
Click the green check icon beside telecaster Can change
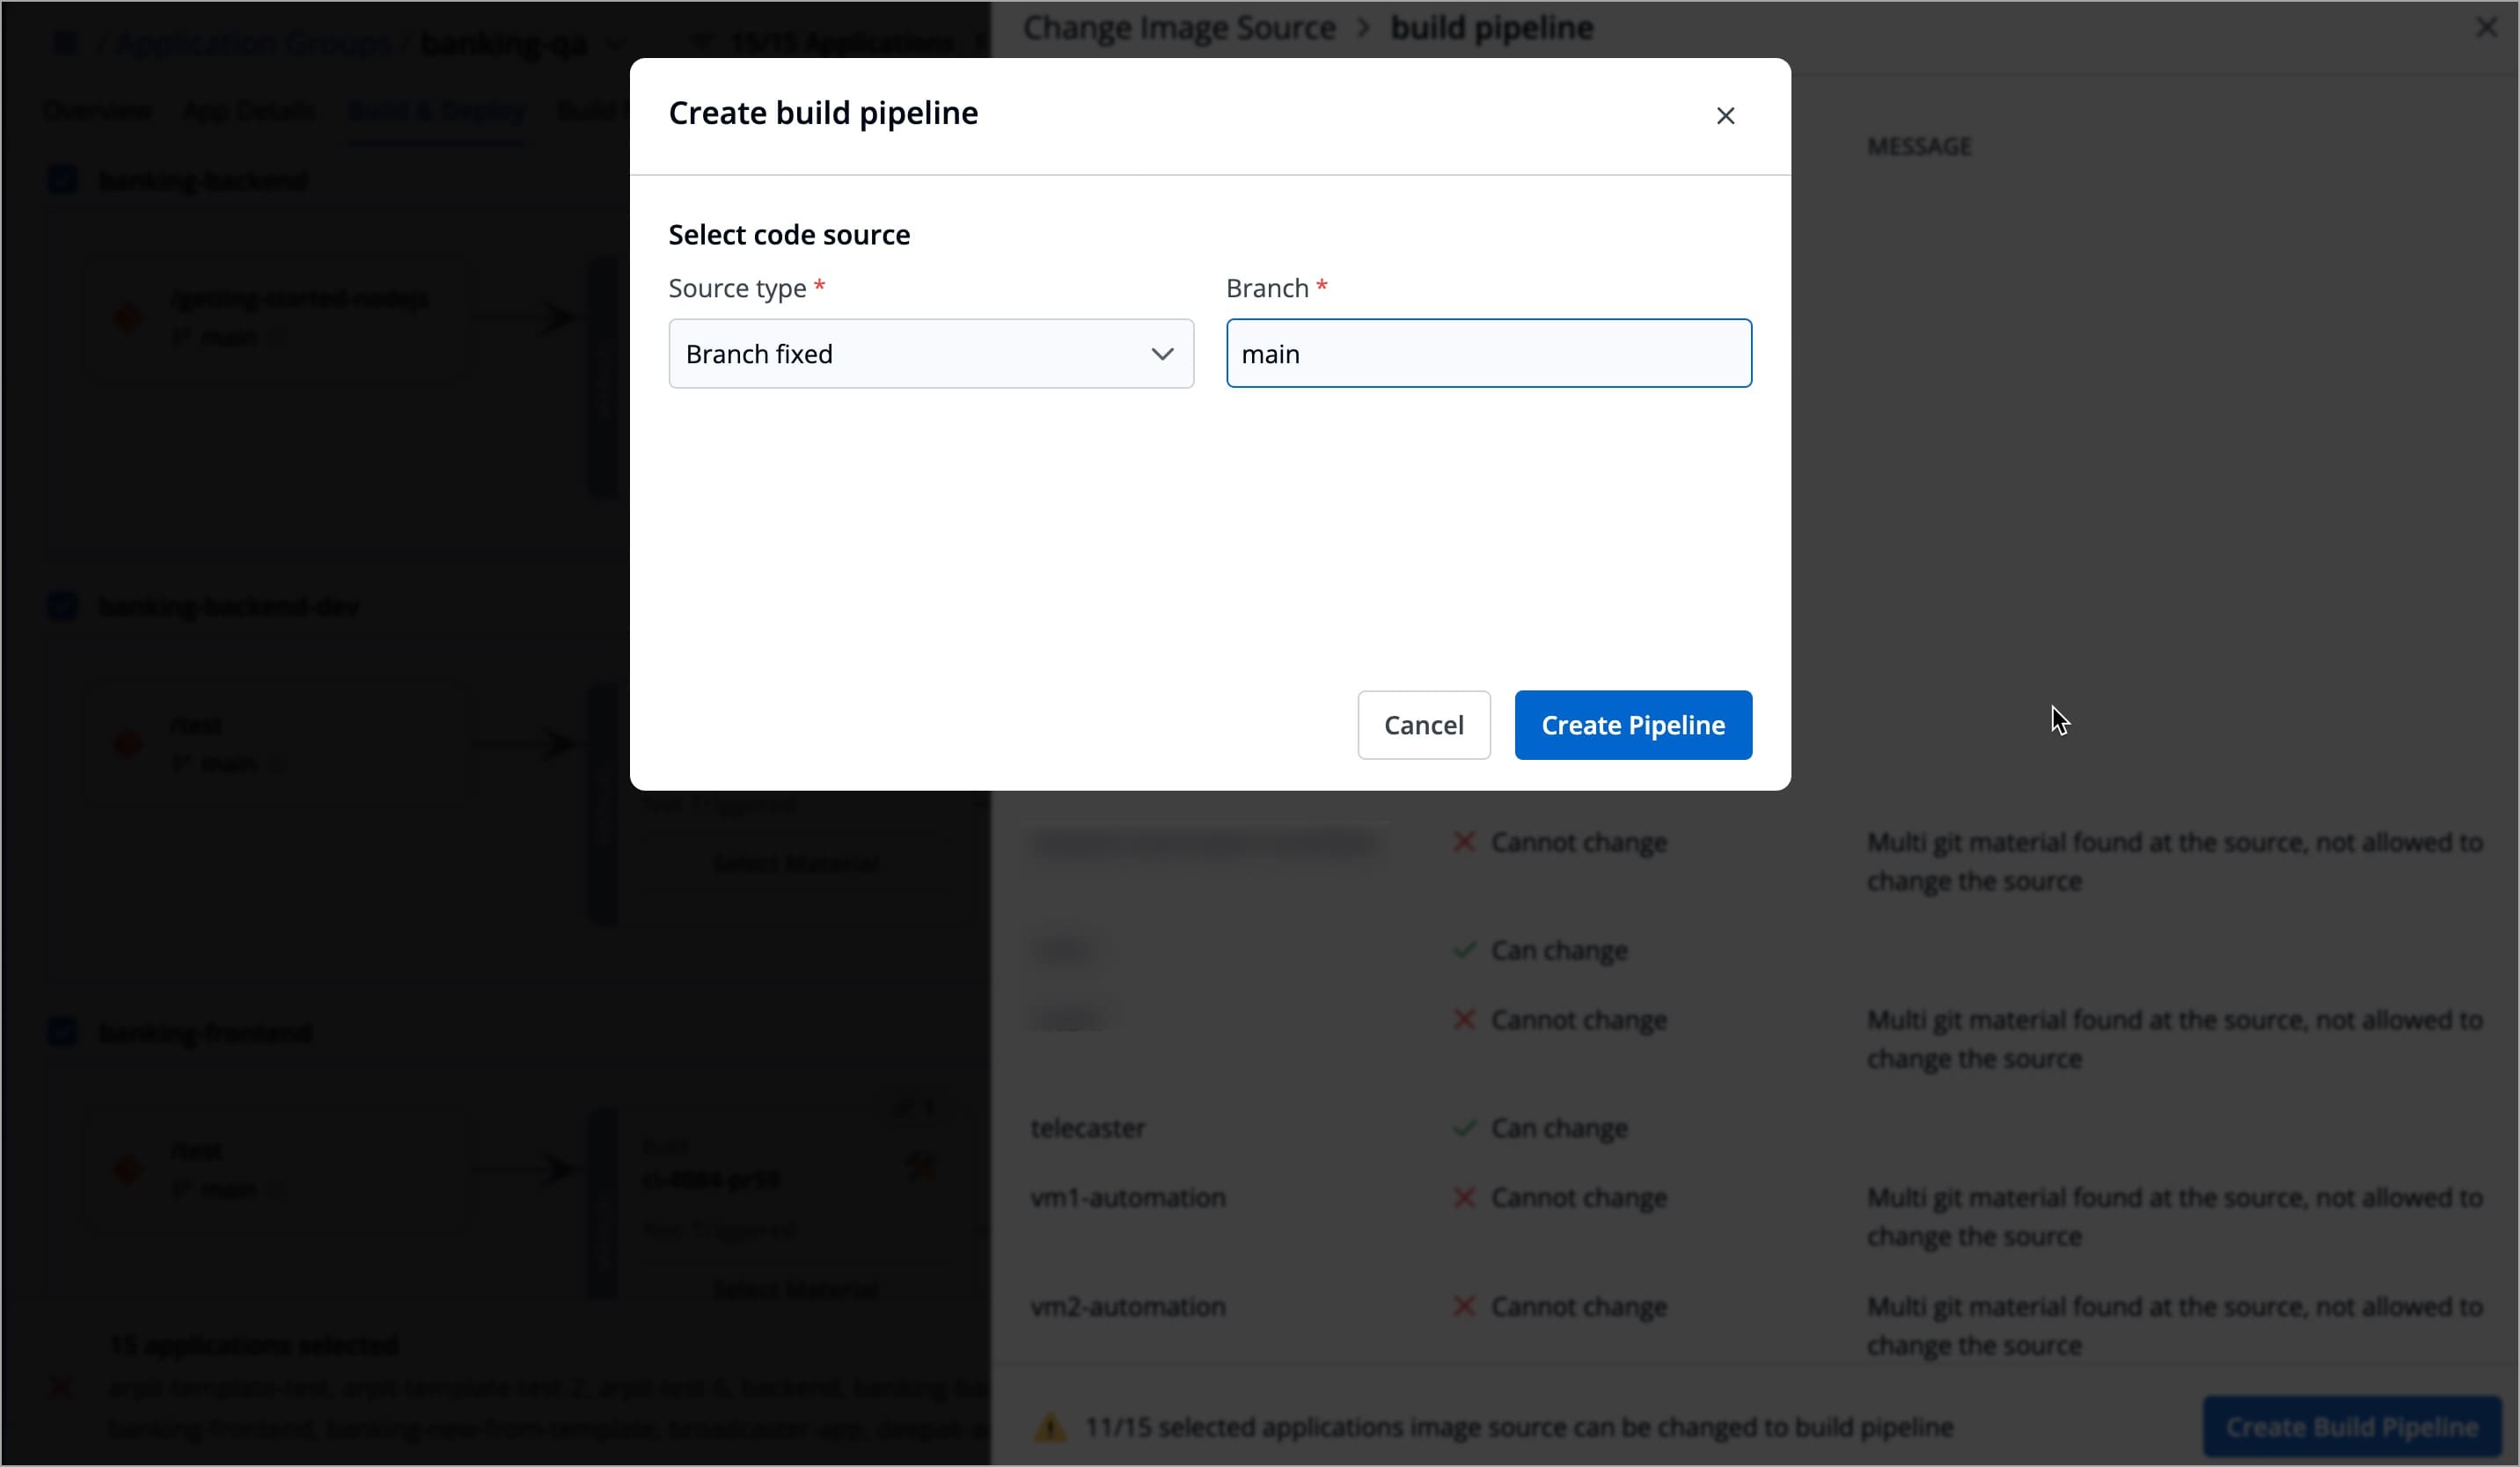(1463, 1128)
